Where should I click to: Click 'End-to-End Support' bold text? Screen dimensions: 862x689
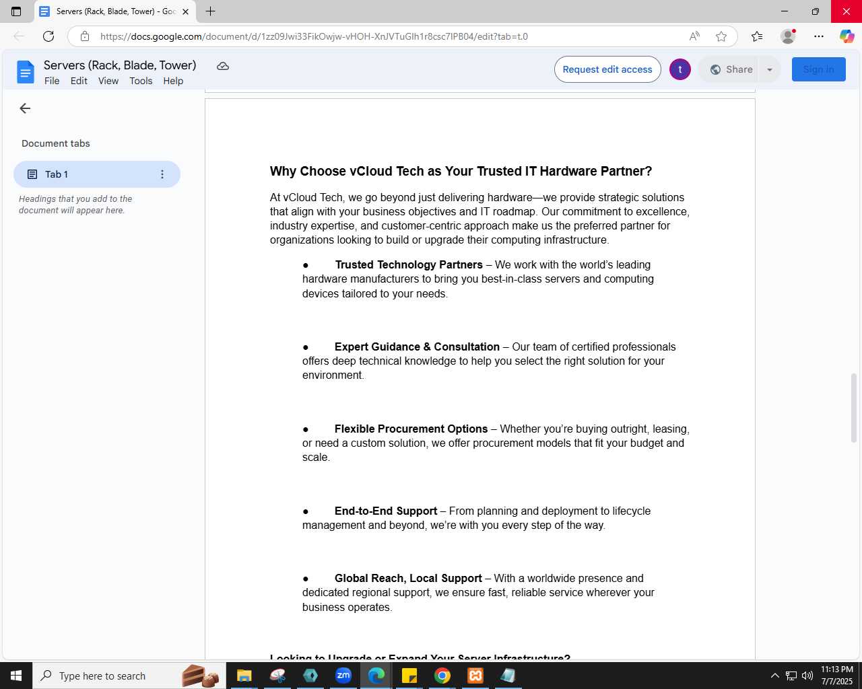coord(386,511)
